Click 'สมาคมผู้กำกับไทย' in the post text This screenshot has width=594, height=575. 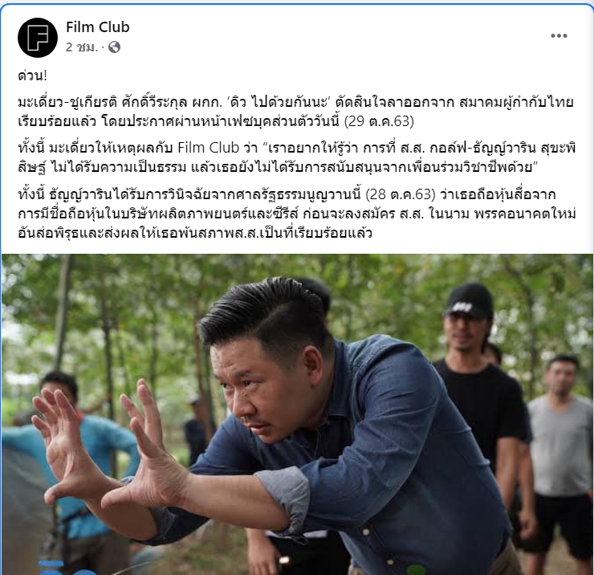click(516, 102)
